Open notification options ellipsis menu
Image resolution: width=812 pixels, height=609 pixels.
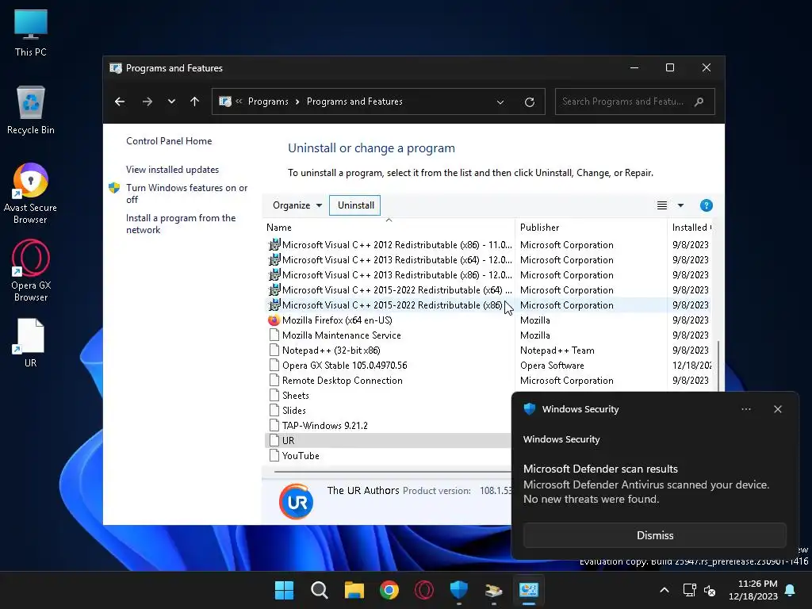745,409
